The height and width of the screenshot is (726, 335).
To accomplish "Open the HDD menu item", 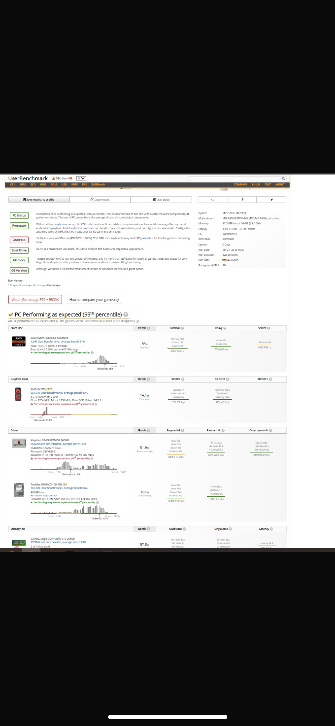I will point(43,185).
